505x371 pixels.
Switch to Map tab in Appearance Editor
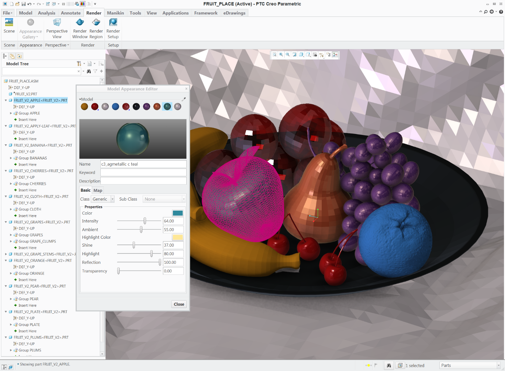98,190
